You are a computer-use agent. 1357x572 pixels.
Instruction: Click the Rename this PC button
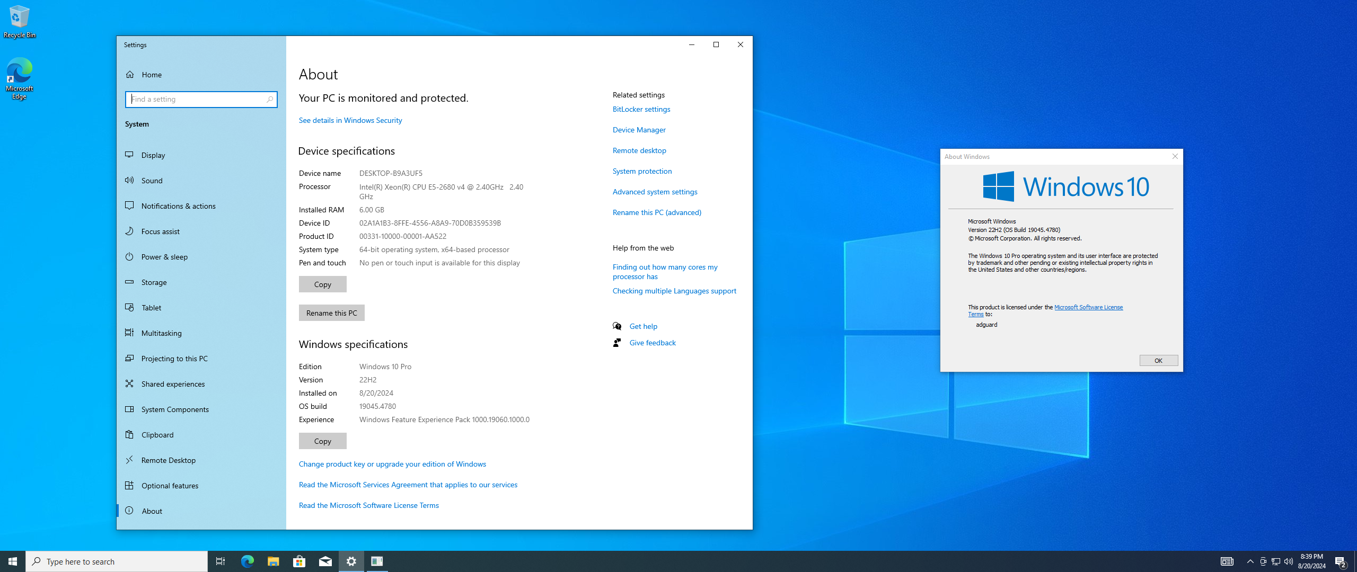[331, 313]
